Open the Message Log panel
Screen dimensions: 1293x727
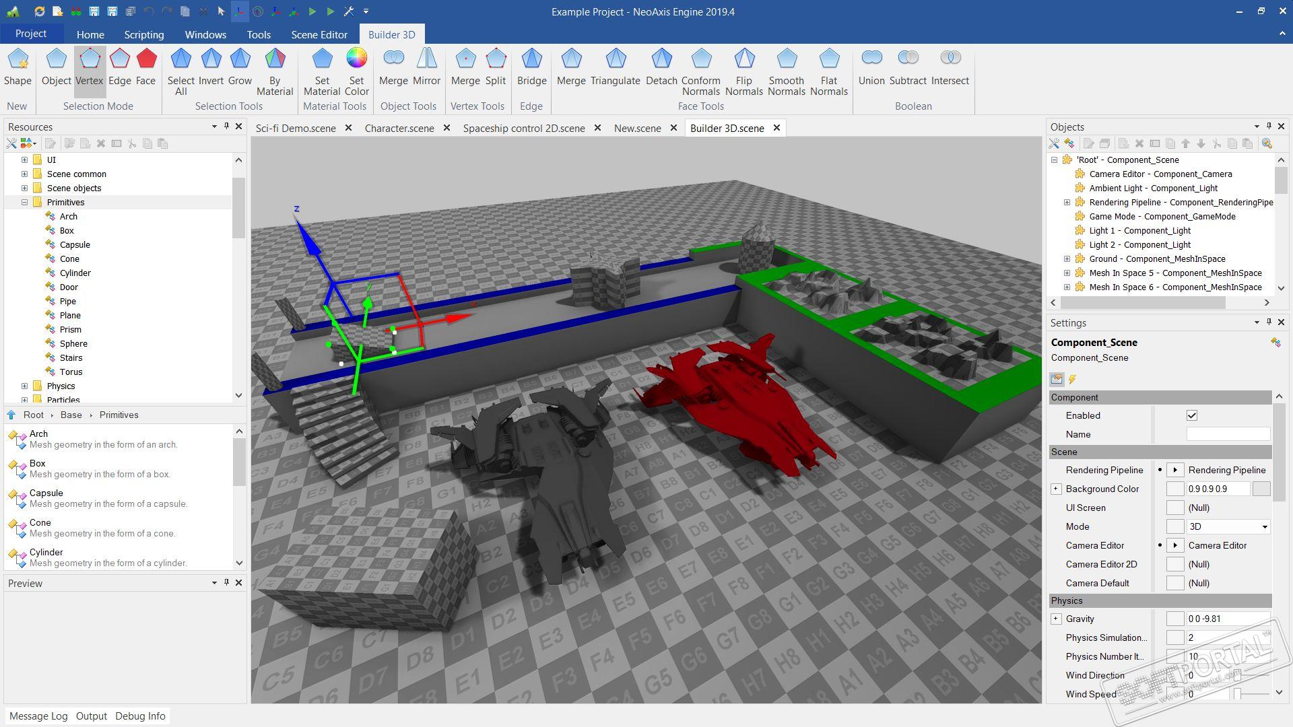pos(38,716)
